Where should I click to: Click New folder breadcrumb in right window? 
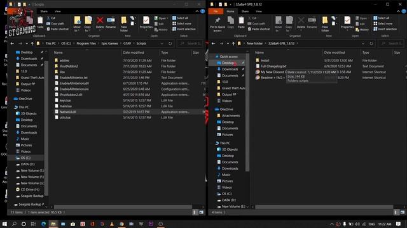[254, 44]
